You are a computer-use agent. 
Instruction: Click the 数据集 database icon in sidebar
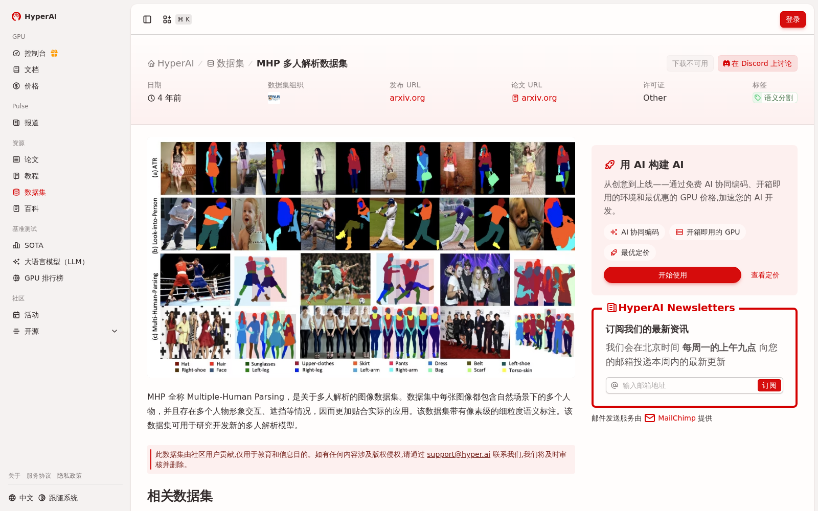[x=16, y=192]
